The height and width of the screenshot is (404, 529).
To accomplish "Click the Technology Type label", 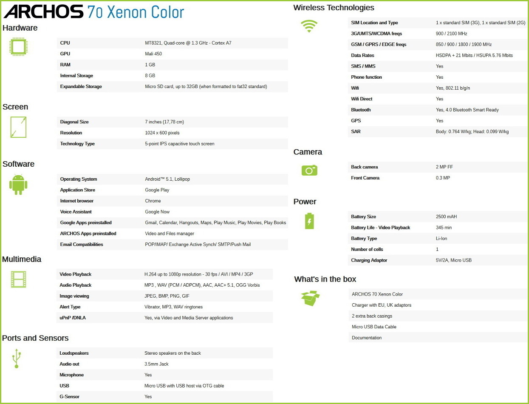I will point(77,144).
